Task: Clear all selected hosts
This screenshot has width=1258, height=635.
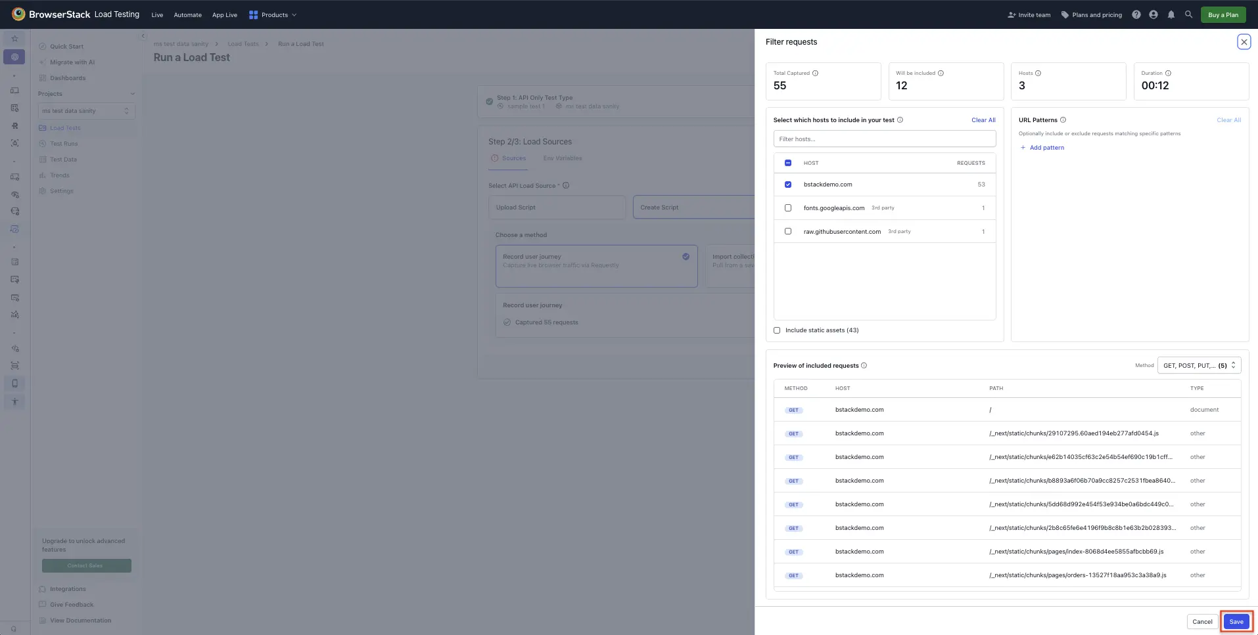Action: pyautogui.click(x=983, y=120)
